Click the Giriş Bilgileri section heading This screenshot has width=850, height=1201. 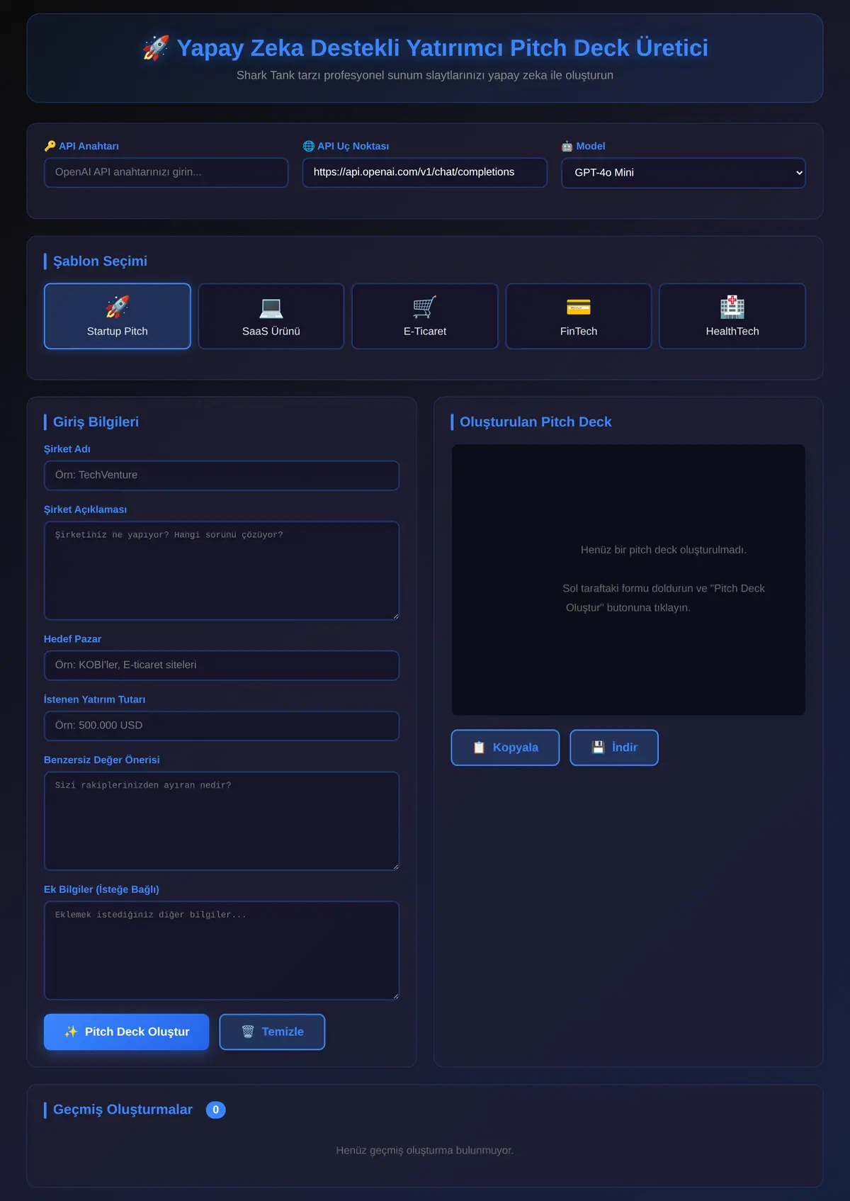pos(96,422)
